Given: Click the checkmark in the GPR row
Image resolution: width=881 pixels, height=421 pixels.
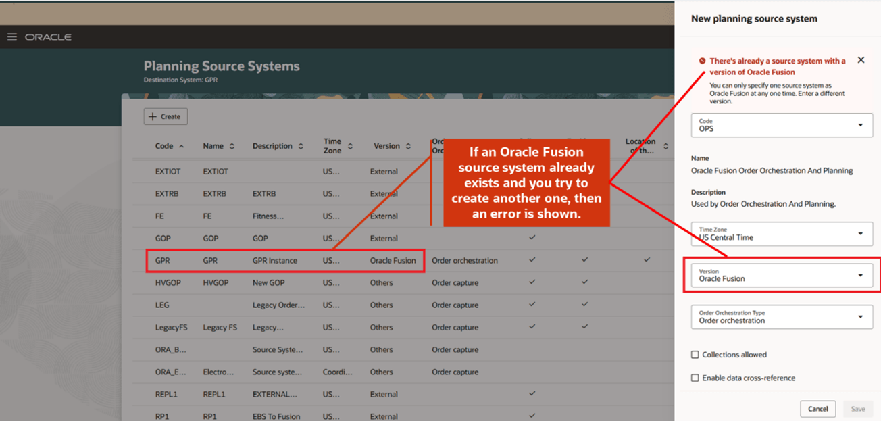Looking at the screenshot, I should pyautogui.click(x=532, y=260).
